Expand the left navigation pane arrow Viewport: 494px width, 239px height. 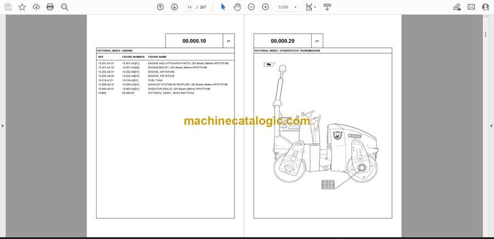click(x=3, y=126)
